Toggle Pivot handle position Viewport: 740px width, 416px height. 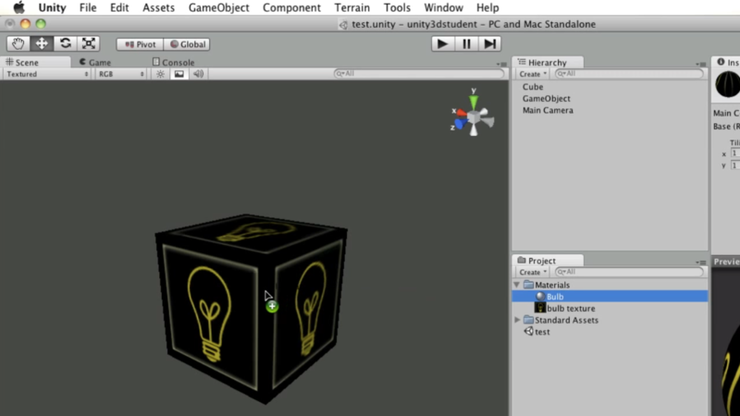140,44
